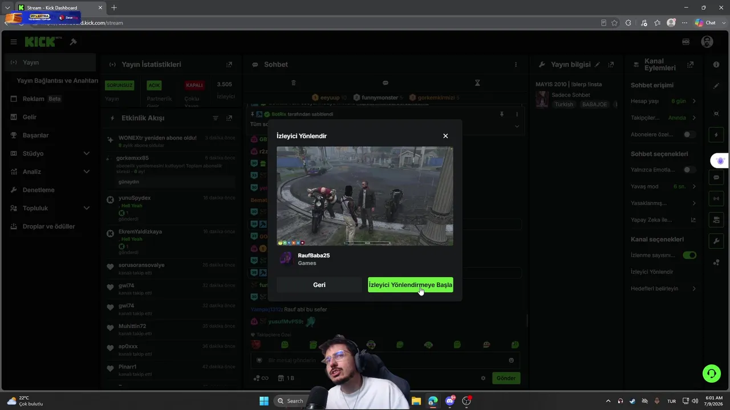Open the hamburger menu icon
The width and height of the screenshot is (730, 410).
(x=14, y=42)
